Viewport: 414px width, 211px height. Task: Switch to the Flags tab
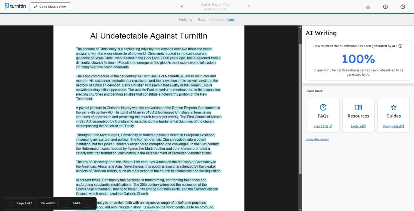coord(201,20)
